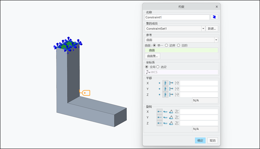The width and height of the screenshot is (260, 149).
Task: Set Y translation to prescribed displacement
Action: pyautogui.click(x=171, y=89)
